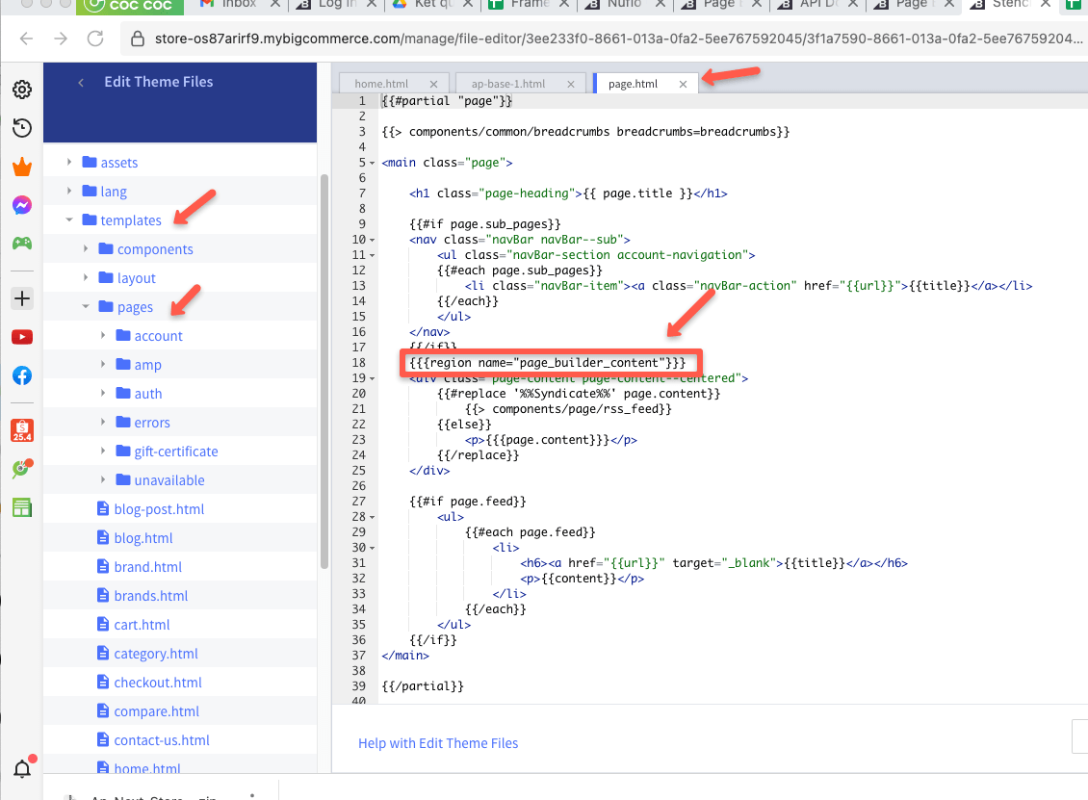Open YouTube from browser sidebar
The image size is (1088, 800).
click(x=22, y=337)
